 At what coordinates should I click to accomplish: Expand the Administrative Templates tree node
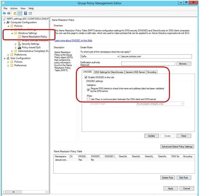(12, 51)
